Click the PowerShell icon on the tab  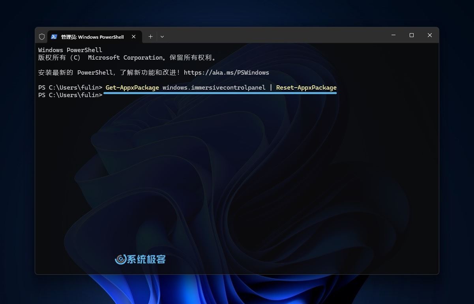pos(54,37)
